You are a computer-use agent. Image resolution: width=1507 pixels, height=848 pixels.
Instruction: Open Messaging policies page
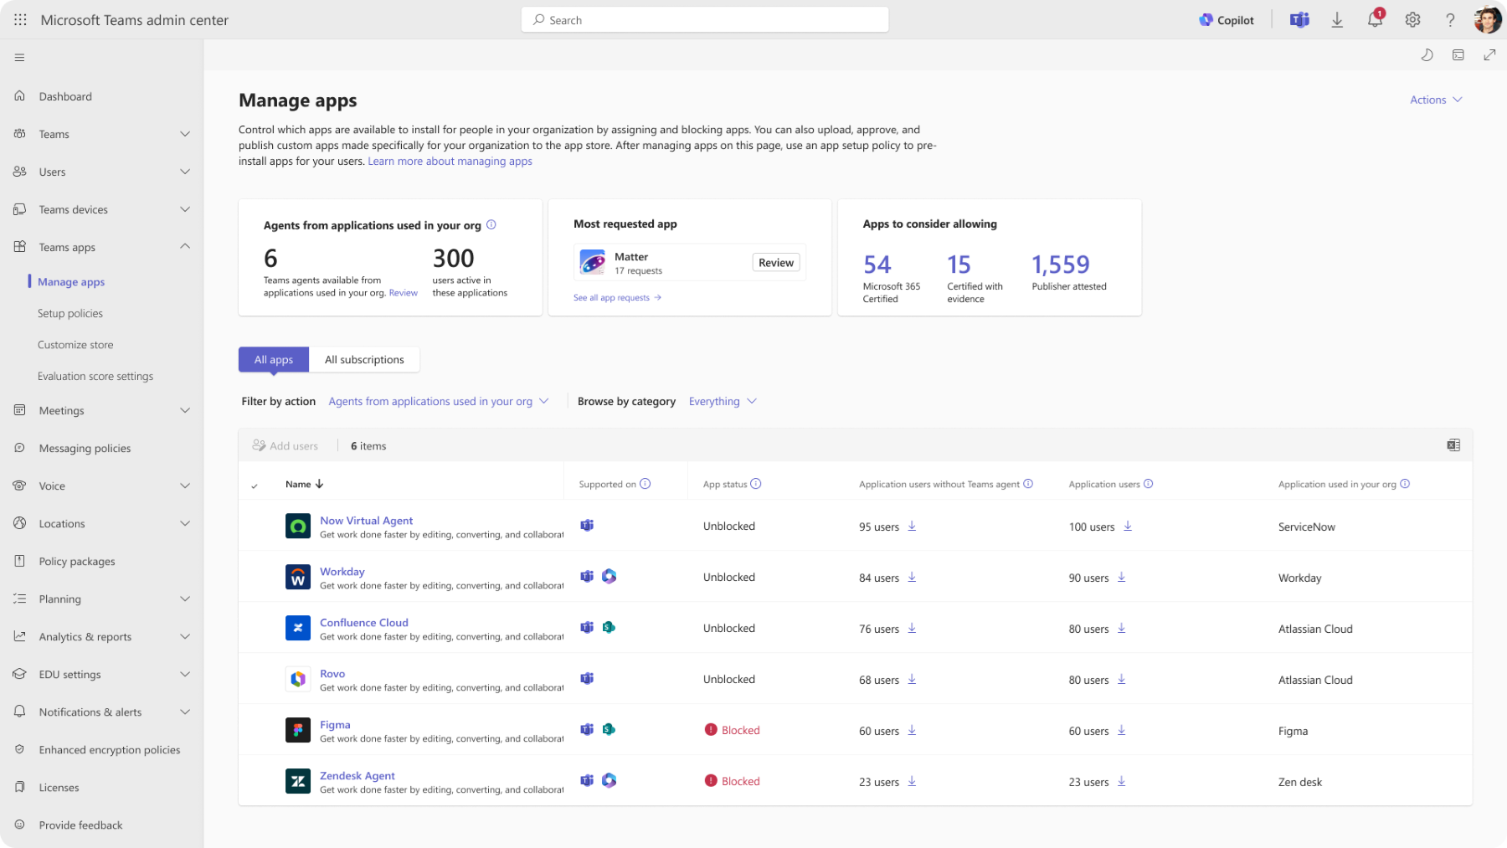pos(85,448)
